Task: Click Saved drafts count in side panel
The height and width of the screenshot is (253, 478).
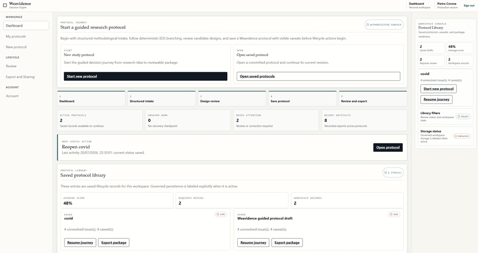Action: (431, 48)
